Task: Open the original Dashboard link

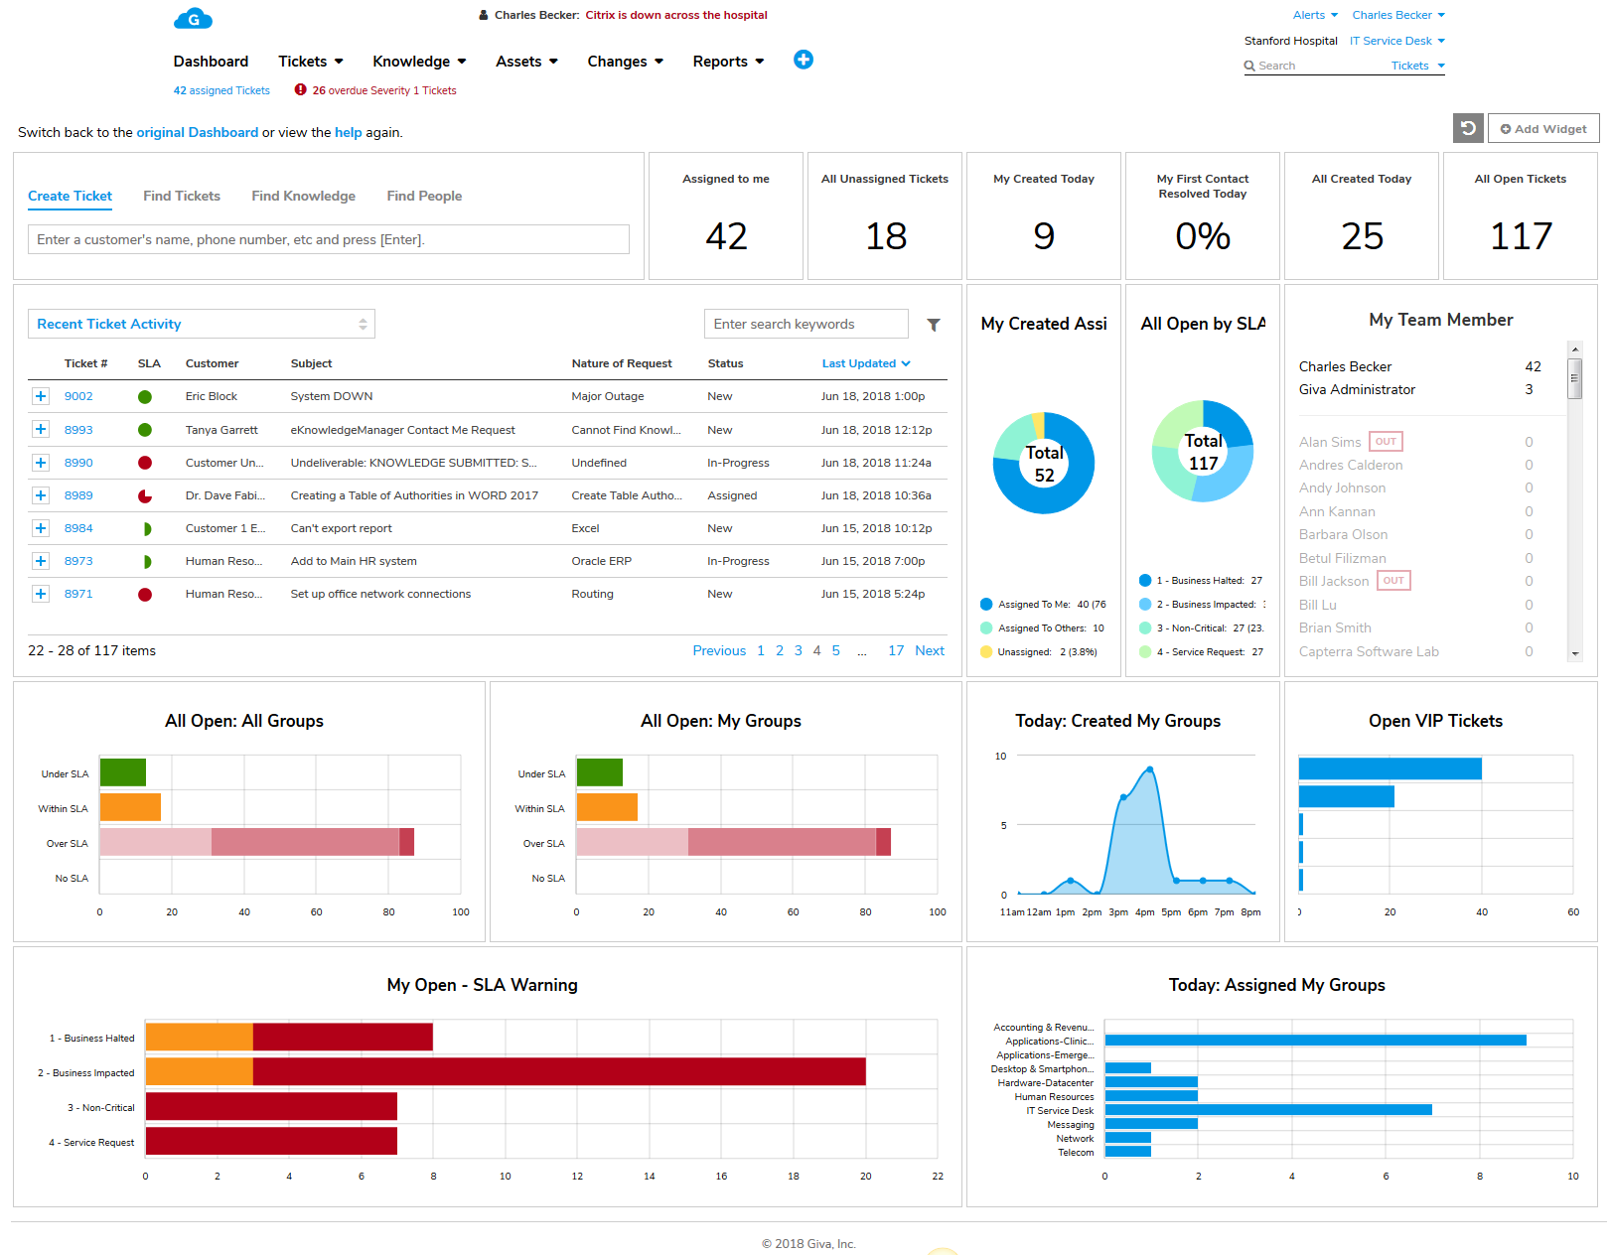Action: click(x=198, y=132)
